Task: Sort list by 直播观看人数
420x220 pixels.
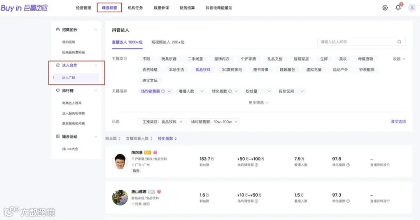Action: click(x=139, y=138)
